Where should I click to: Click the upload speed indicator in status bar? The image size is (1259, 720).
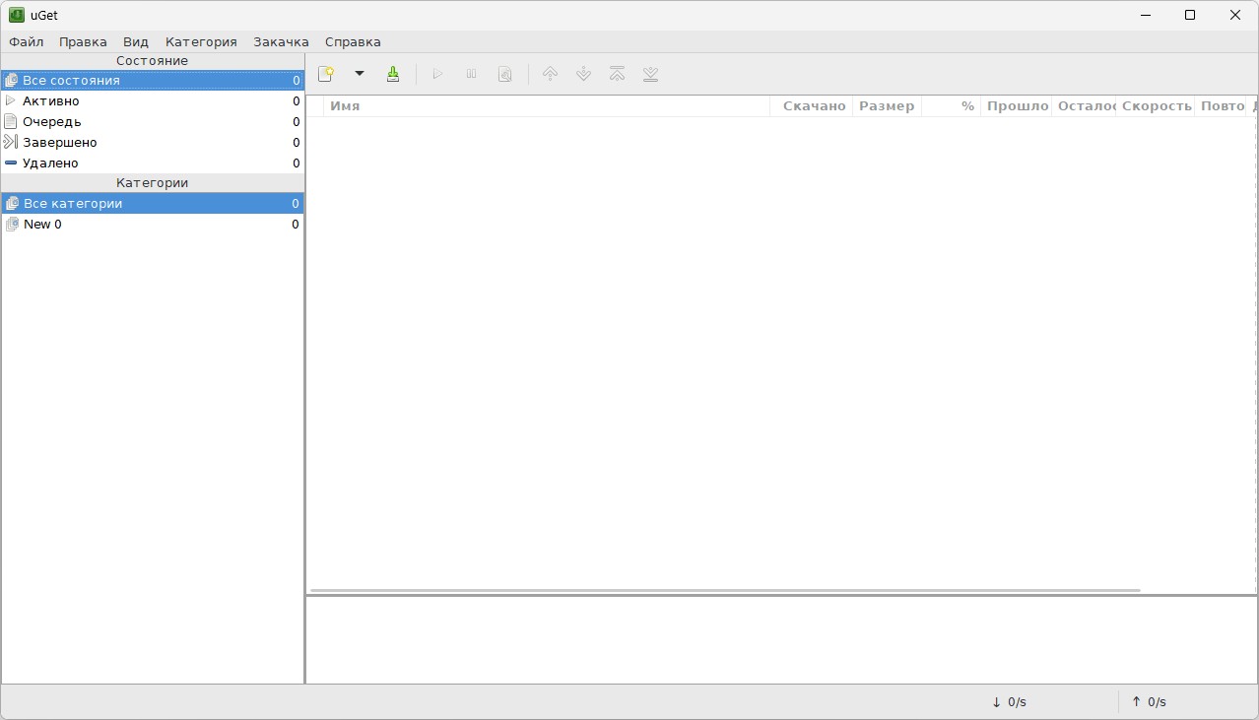tap(1149, 702)
